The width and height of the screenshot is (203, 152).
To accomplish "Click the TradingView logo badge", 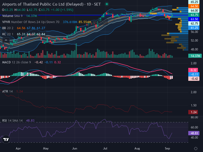I will coord(6,139).
